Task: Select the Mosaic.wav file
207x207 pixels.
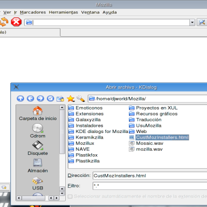Action: [x=146, y=143]
